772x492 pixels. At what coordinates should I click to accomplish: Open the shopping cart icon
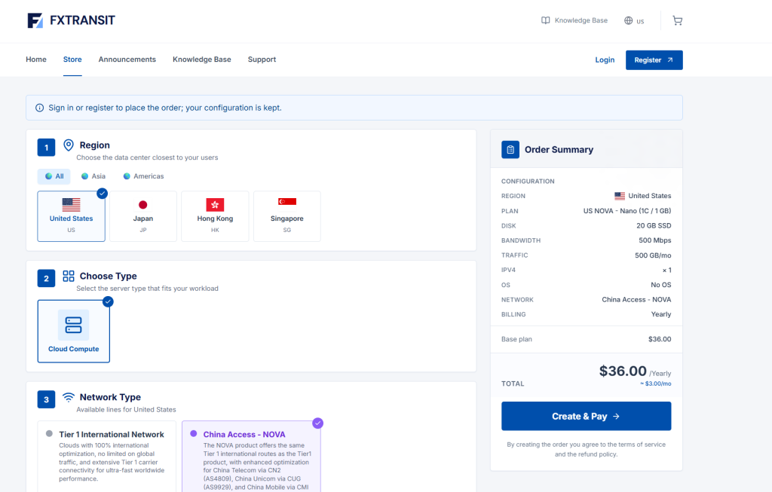[x=678, y=20]
